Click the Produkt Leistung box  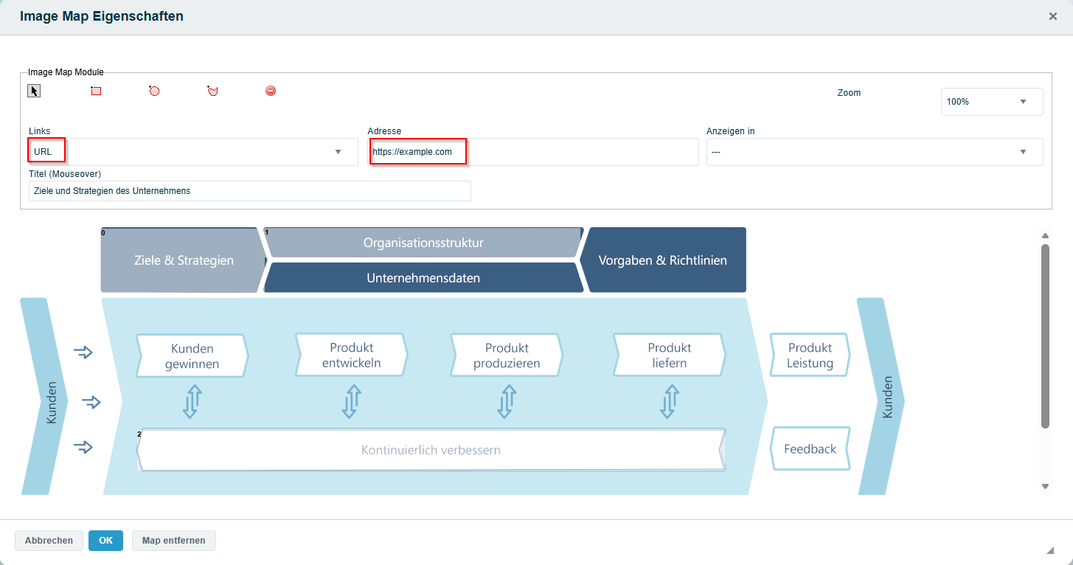click(810, 355)
